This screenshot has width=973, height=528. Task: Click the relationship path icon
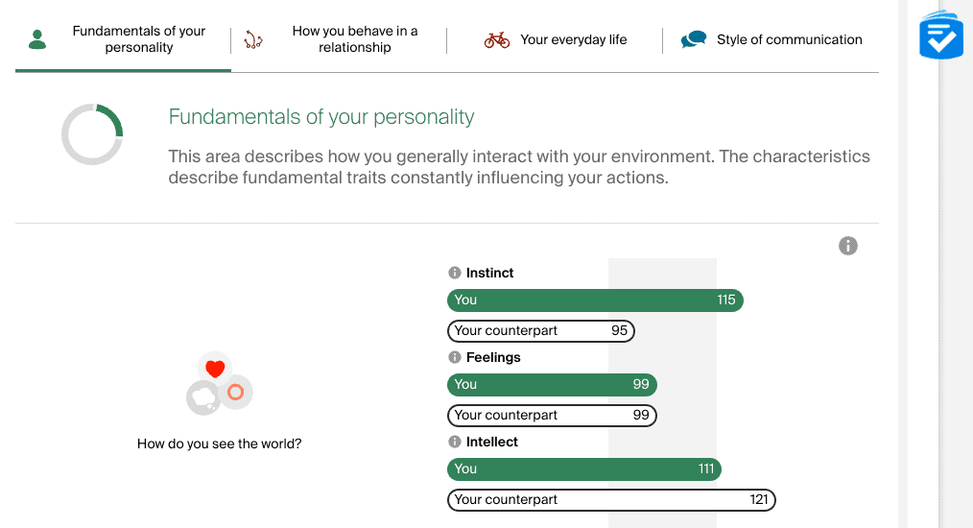click(253, 39)
